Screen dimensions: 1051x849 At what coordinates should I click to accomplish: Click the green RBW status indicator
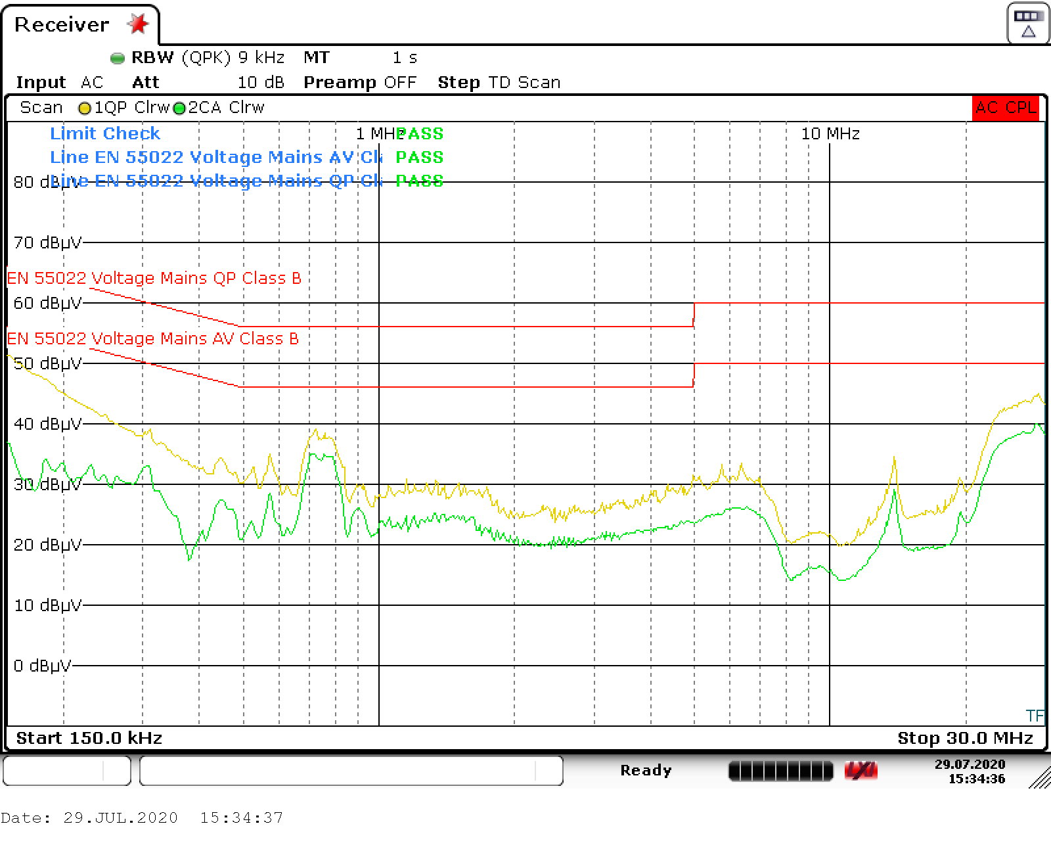pos(118,58)
